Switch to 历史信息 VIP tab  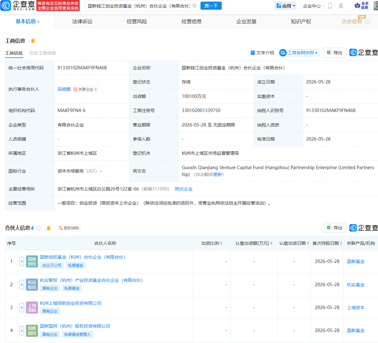tap(352, 21)
